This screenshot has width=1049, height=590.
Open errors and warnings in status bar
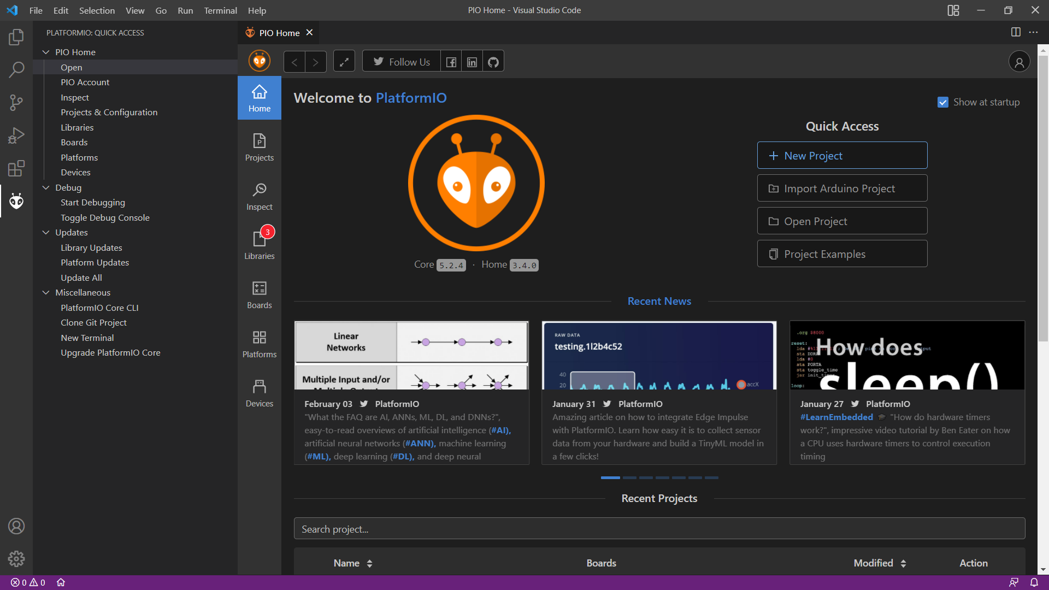click(x=28, y=582)
